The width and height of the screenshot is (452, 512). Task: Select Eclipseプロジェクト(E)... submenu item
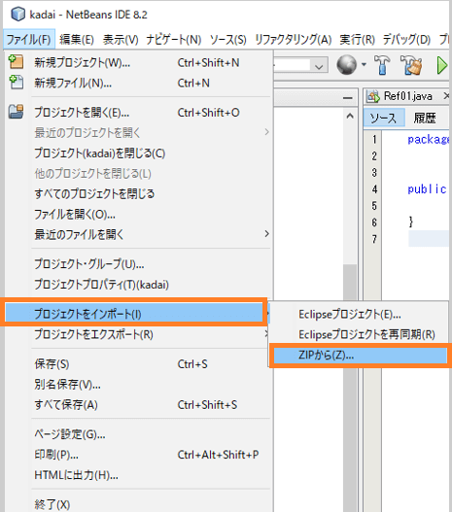click(359, 314)
